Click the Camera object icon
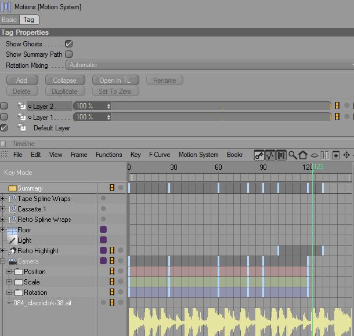The image size is (354, 336). tap(13, 261)
